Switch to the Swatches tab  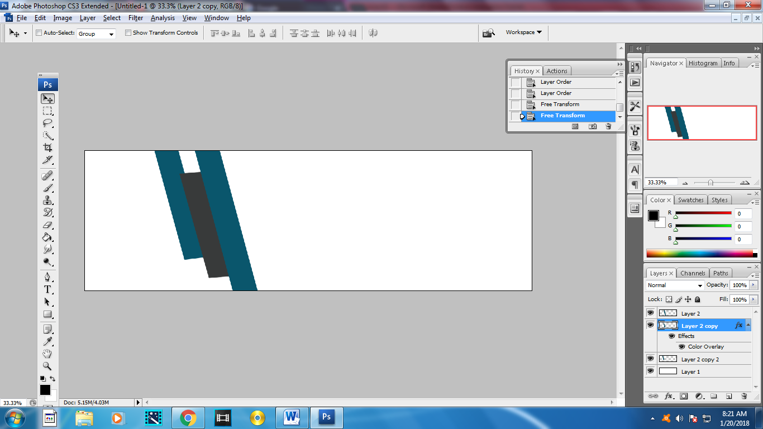coord(691,200)
